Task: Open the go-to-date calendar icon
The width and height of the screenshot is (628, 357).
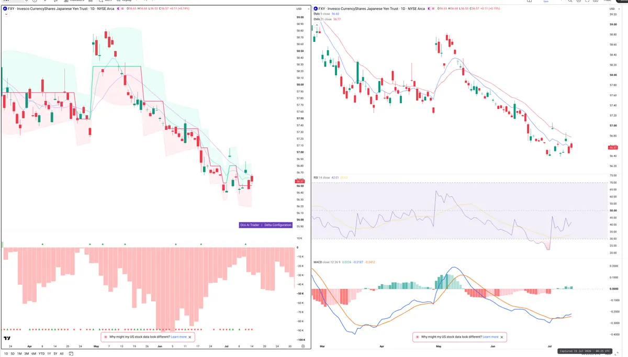Action: (71, 354)
